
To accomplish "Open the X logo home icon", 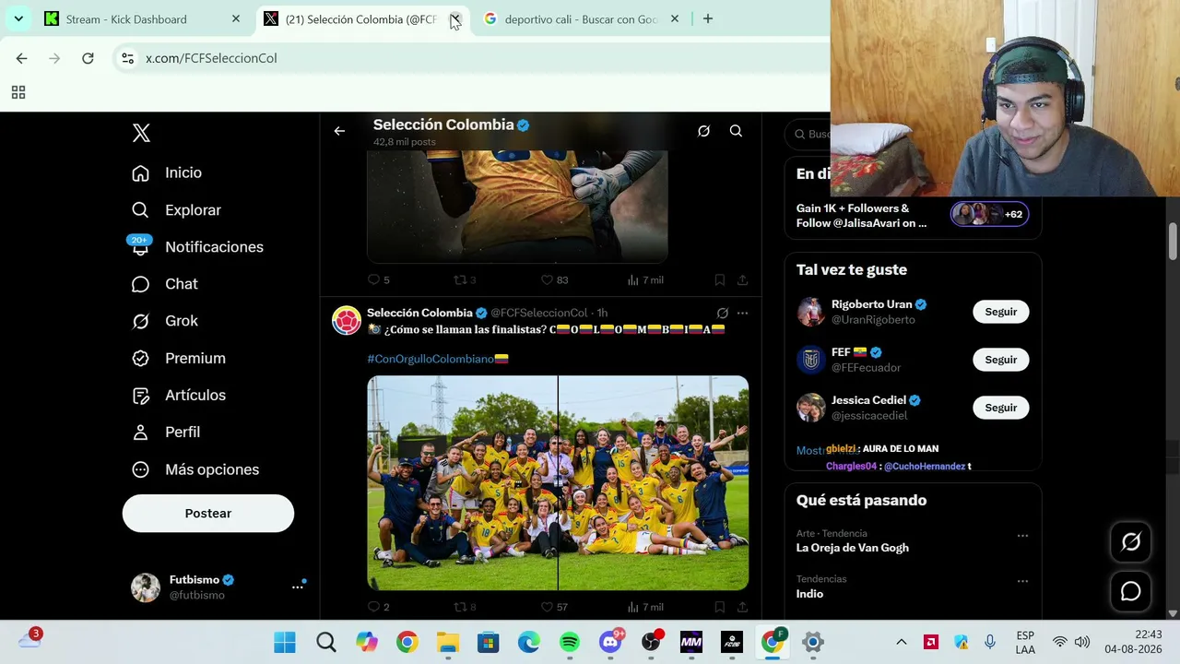I will pos(141,133).
